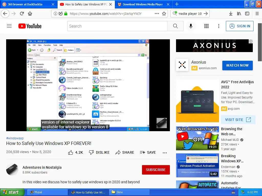This screenshot has width=262, height=196.
Task: Dislike this video
Action: click(x=99, y=152)
